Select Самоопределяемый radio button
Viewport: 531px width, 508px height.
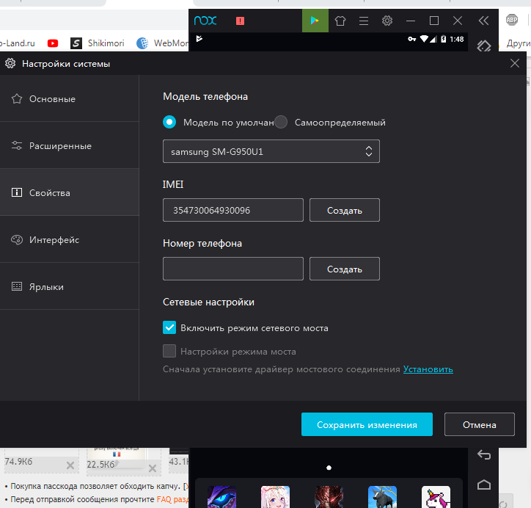281,122
